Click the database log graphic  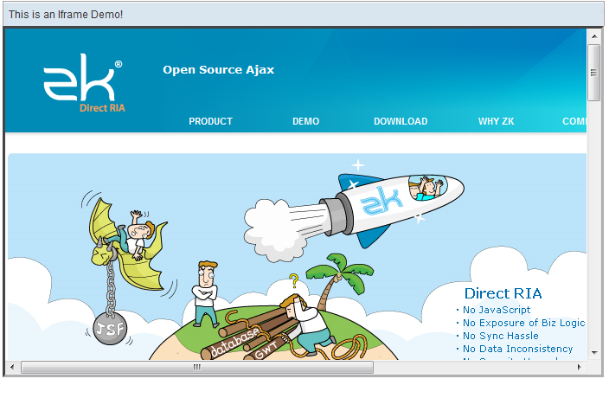pos(233,343)
